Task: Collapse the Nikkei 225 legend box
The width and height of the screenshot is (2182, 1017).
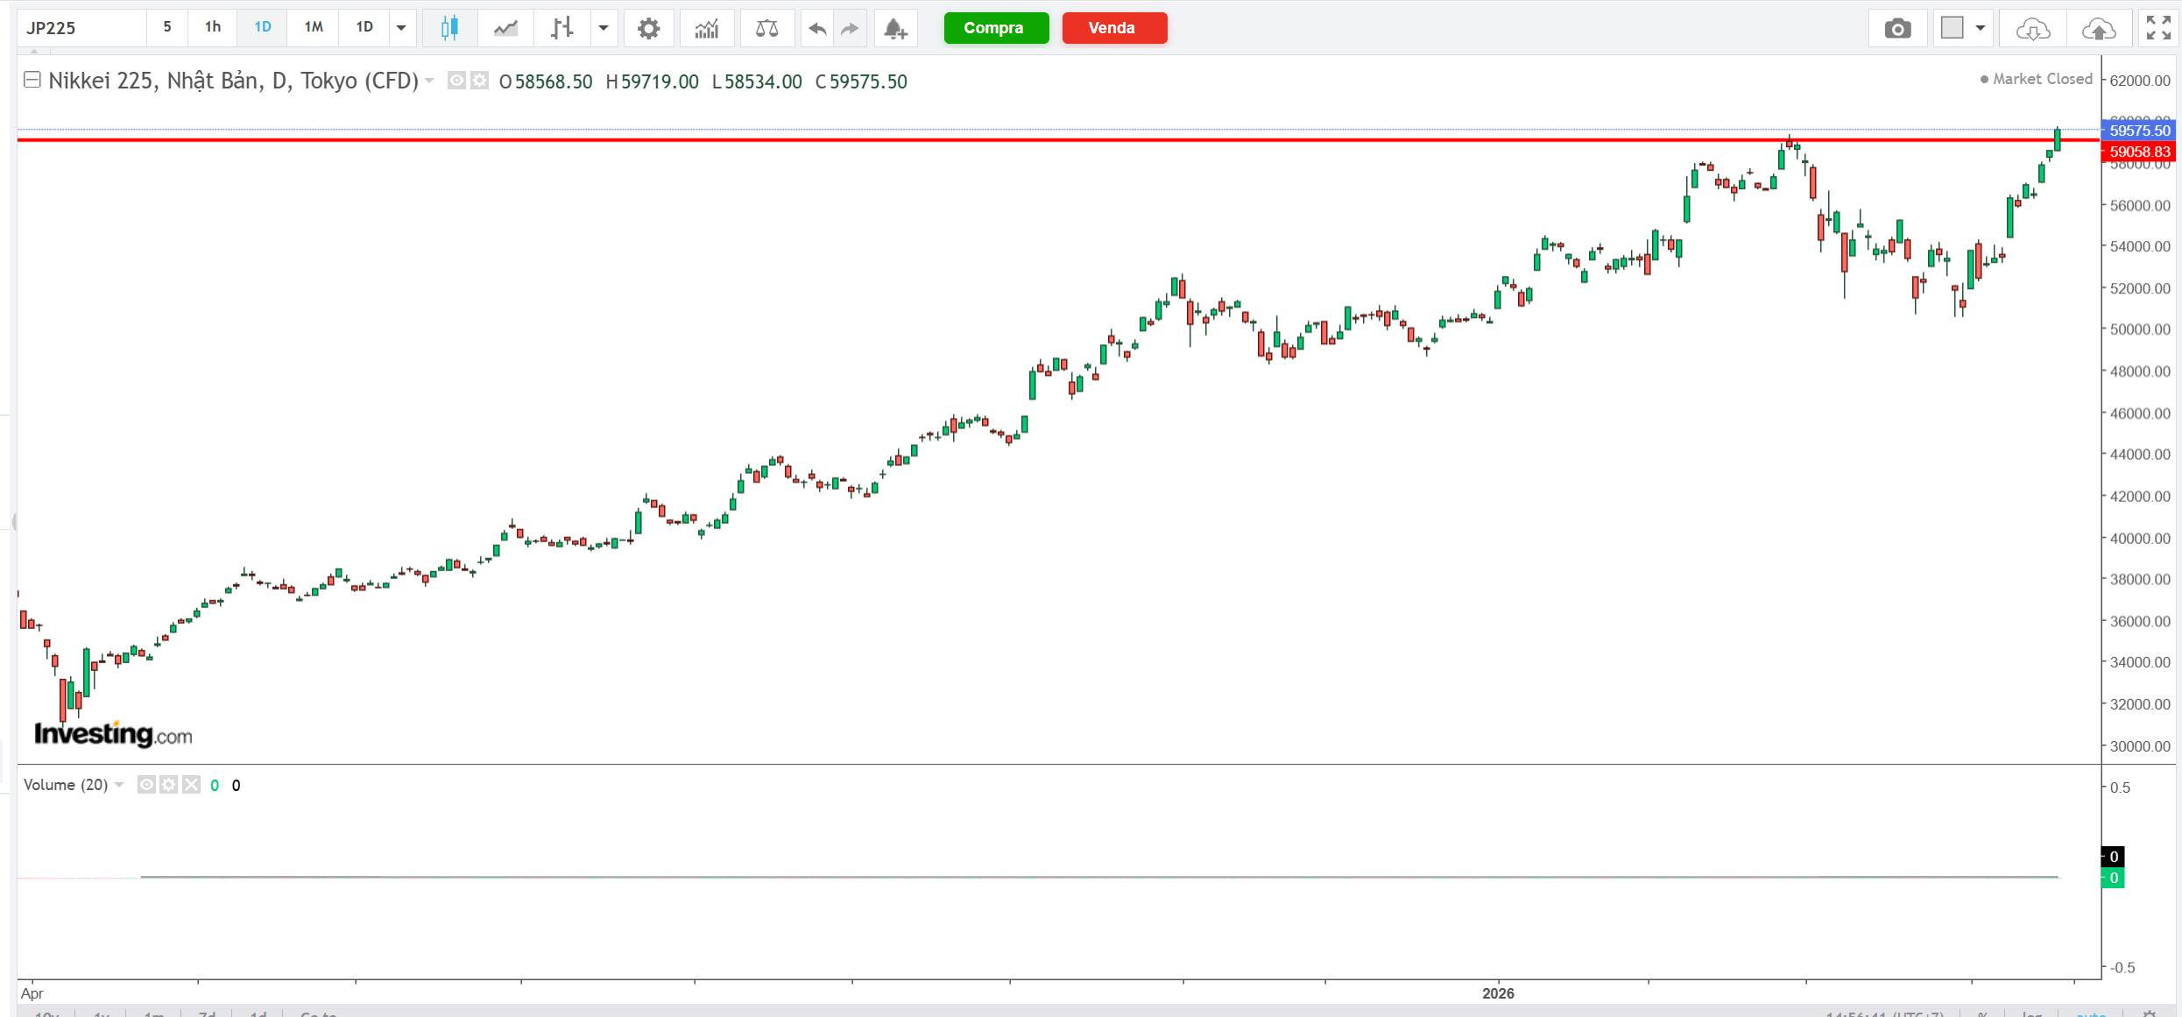Action: point(32,81)
